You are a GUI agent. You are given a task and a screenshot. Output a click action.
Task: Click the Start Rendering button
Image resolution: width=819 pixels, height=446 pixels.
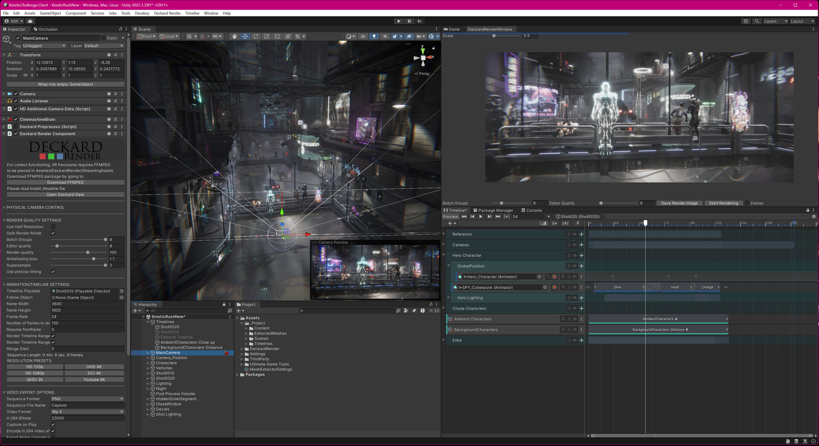pos(723,203)
